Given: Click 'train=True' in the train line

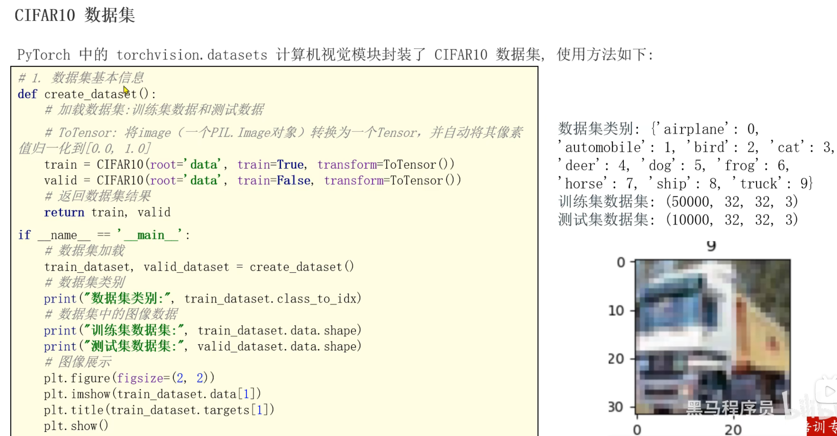Looking at the screenshot, I should pyautogui.click(x=270, y=165).
